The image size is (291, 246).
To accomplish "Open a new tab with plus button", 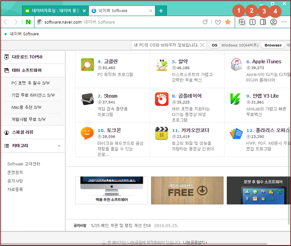I will (161, 11).
